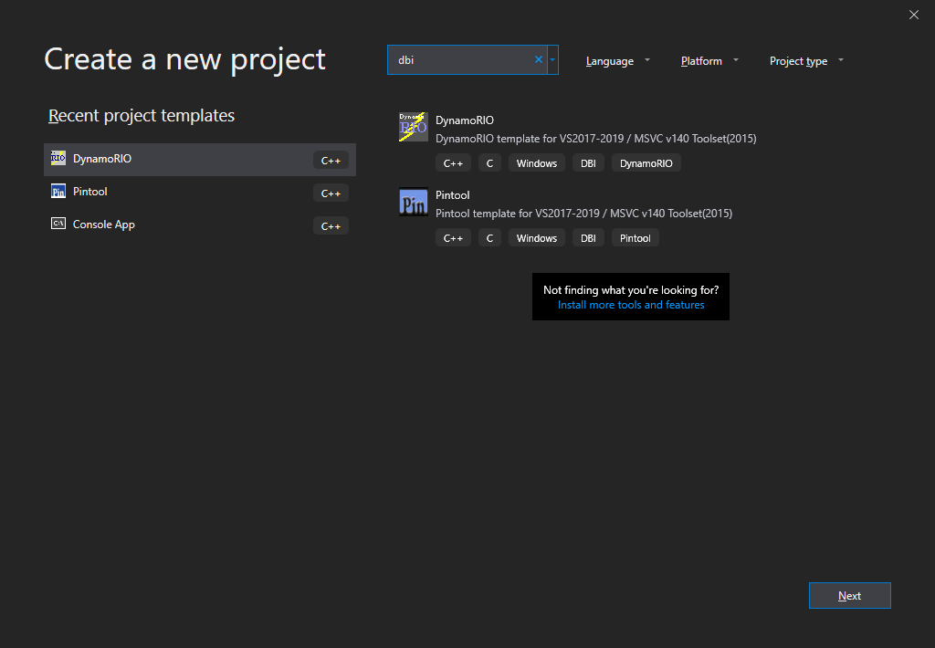The width and height of the screenshot is (935, 648).
Task: Open the Platform filter dropdown
Action: [x=709, y=61]
